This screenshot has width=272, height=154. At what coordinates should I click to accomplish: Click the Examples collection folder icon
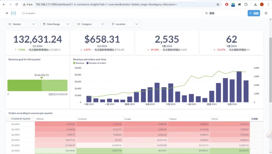pos(24,13)
